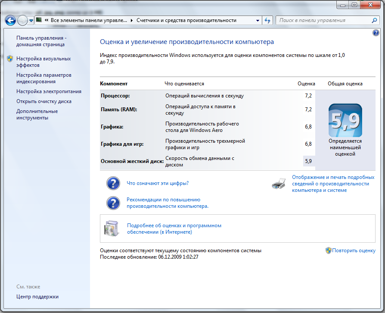Click page heading «Оценка и увеличение производительности компьютера»
385x313 pixels.
point(187,42)
